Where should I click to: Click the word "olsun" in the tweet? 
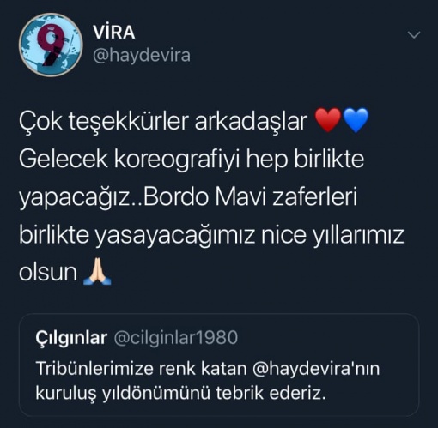click(48, 272)
